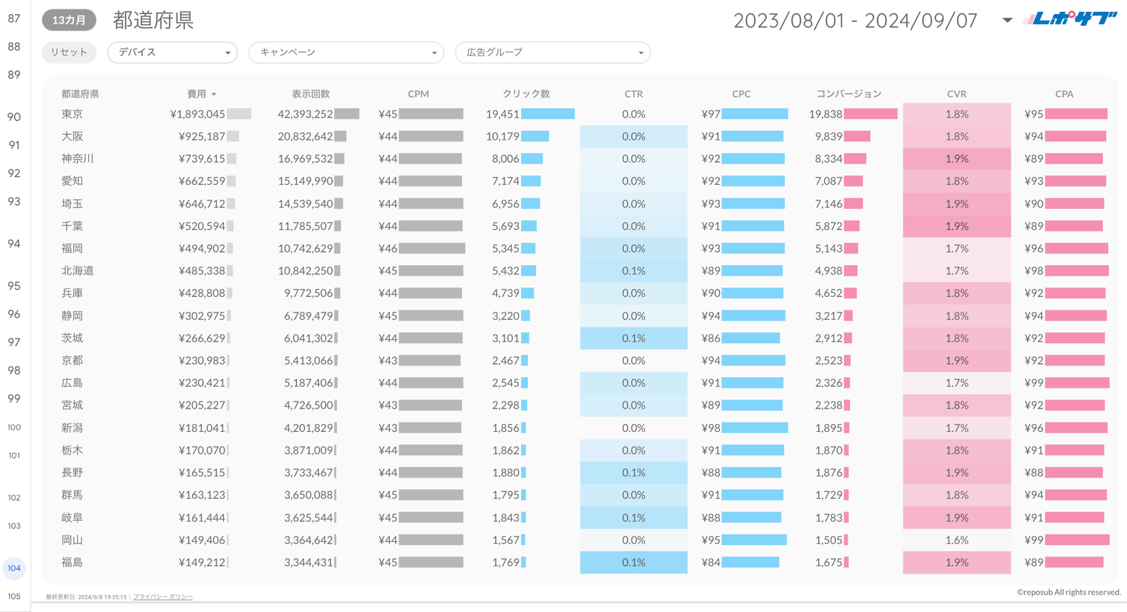Viewport: 1127px width, 612px height.
Task: Sort by the CTR column header
Action: pos(633,94)
